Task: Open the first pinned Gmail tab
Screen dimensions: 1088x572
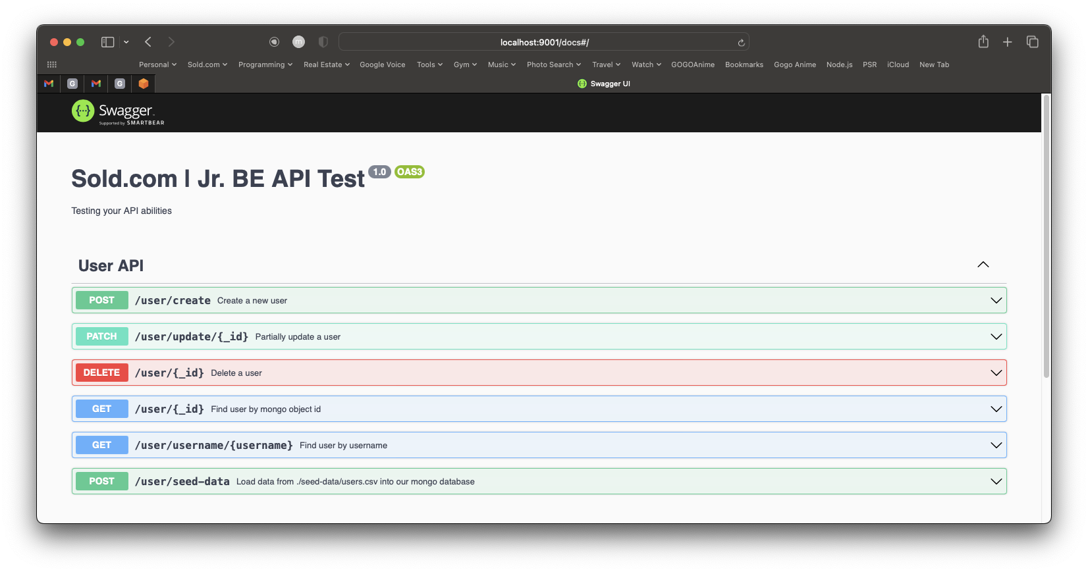Action: [49, 84]
